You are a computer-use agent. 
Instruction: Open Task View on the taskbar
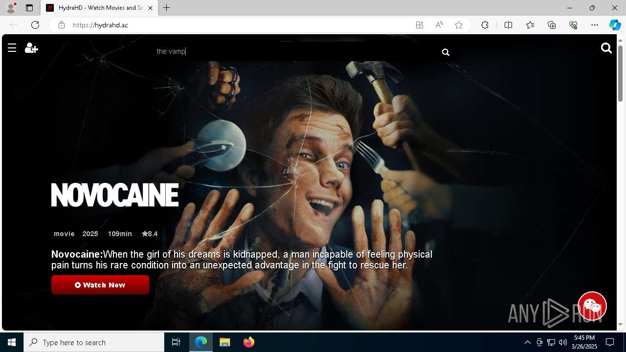176,342
